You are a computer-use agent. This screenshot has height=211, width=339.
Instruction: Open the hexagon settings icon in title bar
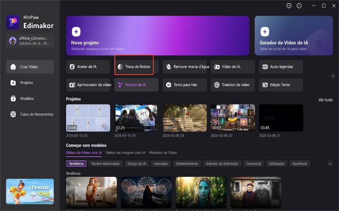299,6
